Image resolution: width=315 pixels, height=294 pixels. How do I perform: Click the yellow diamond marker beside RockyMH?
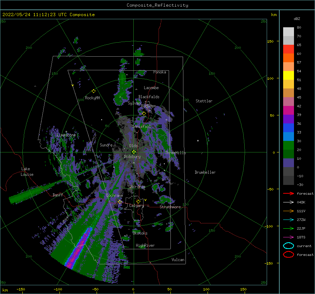[x=93, y=91]
